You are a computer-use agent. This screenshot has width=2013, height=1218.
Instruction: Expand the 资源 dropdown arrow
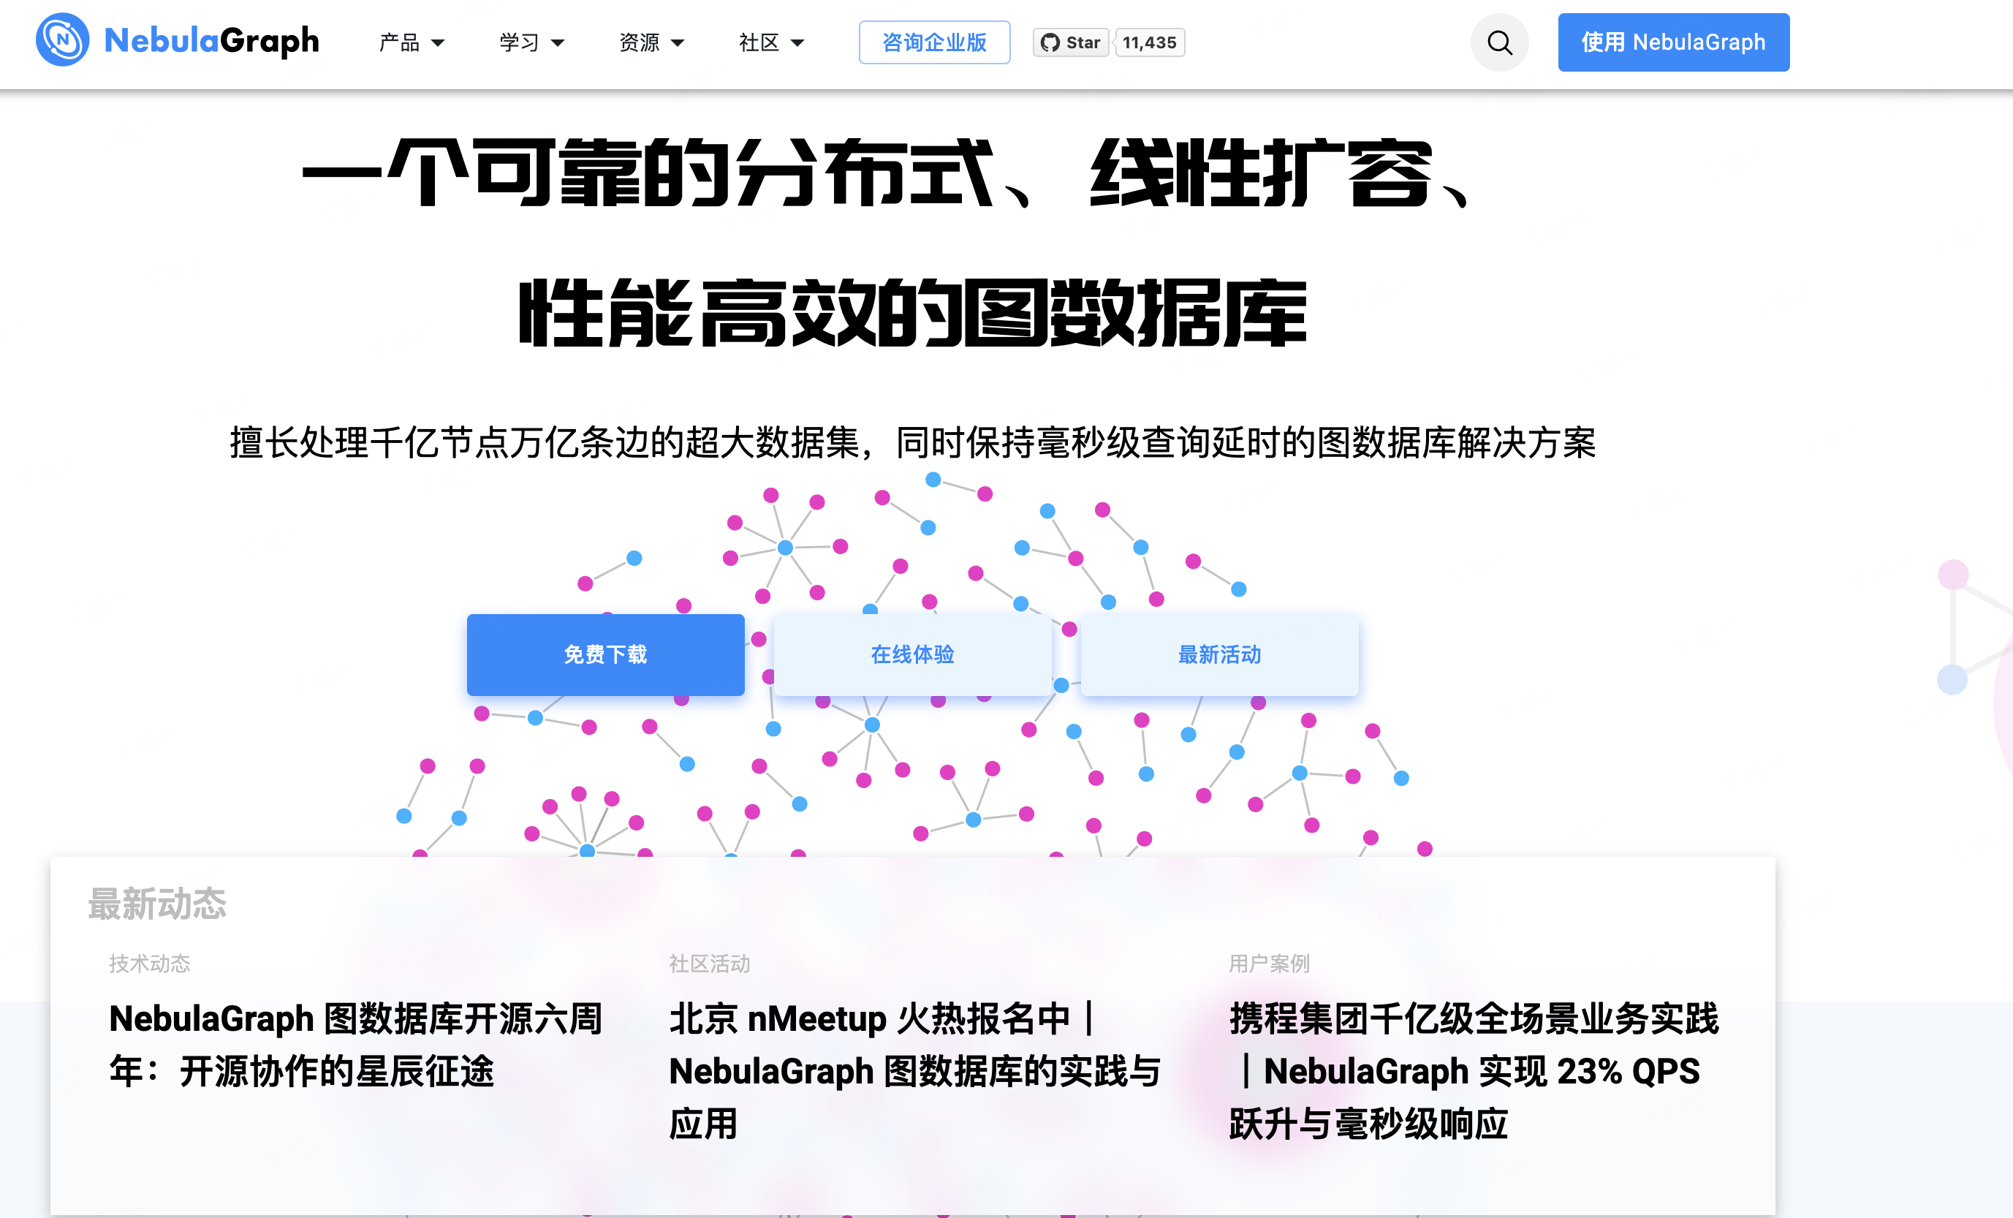[x=678, y=43]
